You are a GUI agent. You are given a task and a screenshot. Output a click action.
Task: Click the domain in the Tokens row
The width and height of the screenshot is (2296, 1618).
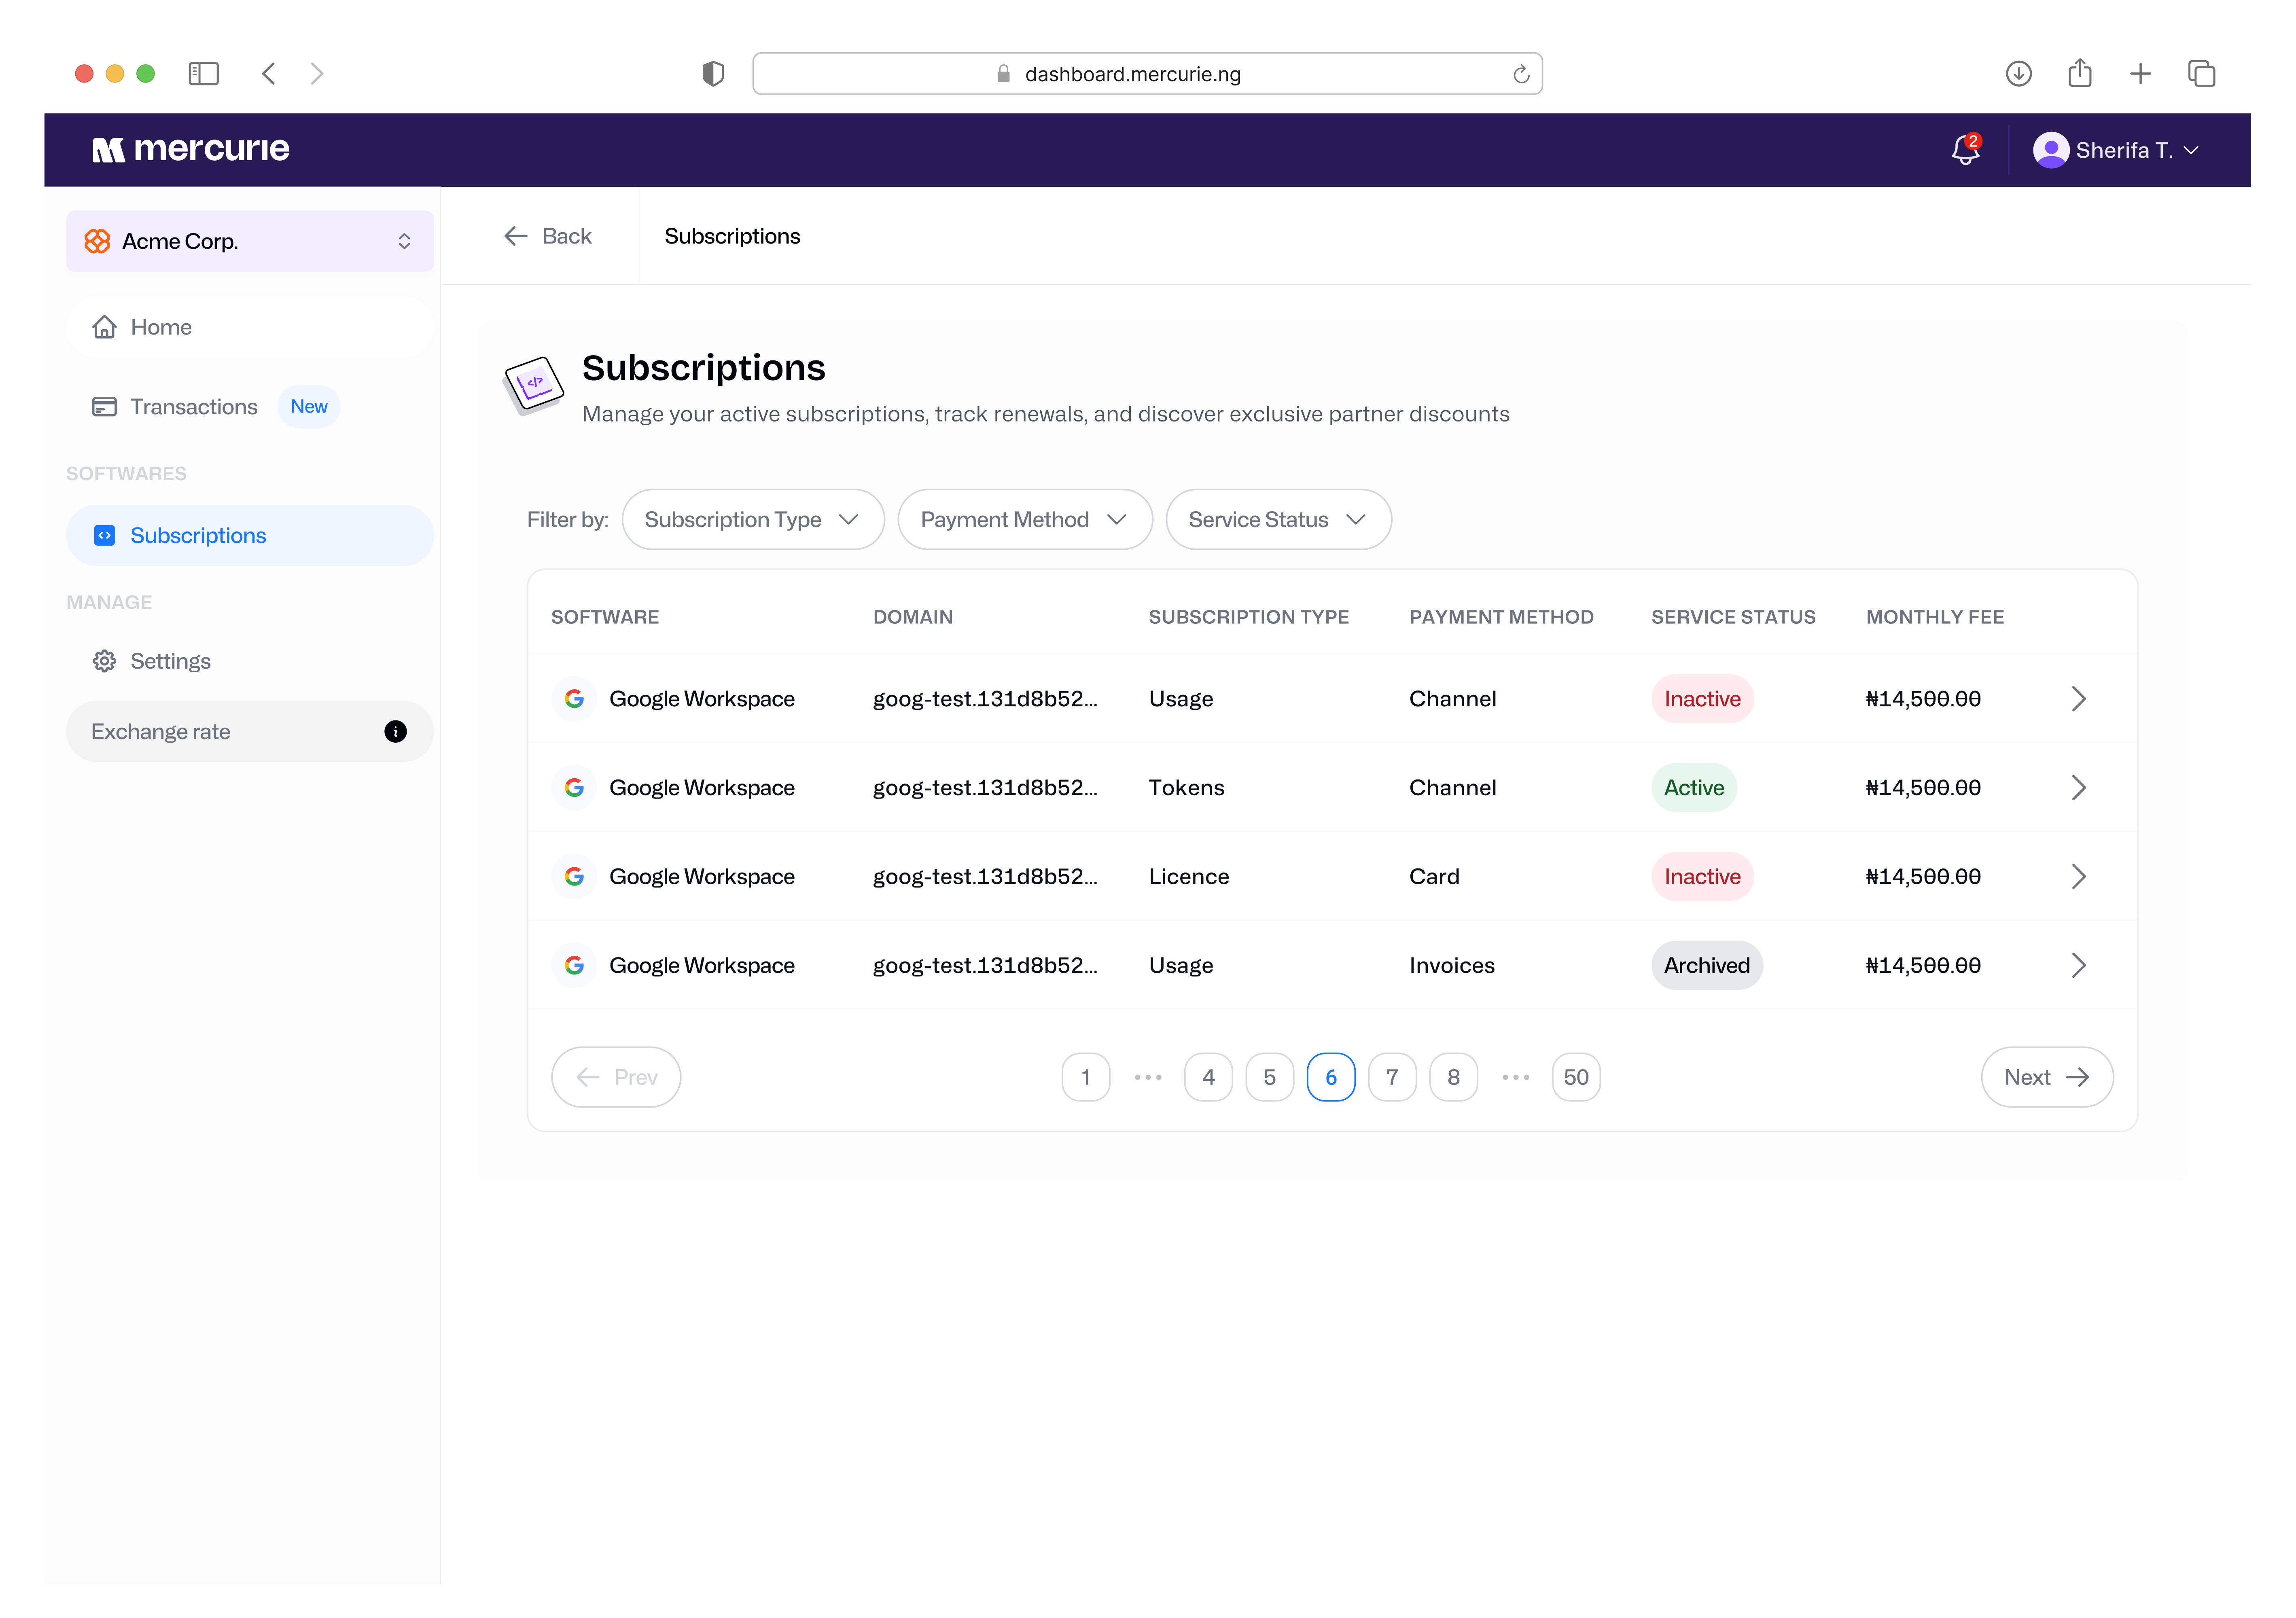[x=985, y=787]
